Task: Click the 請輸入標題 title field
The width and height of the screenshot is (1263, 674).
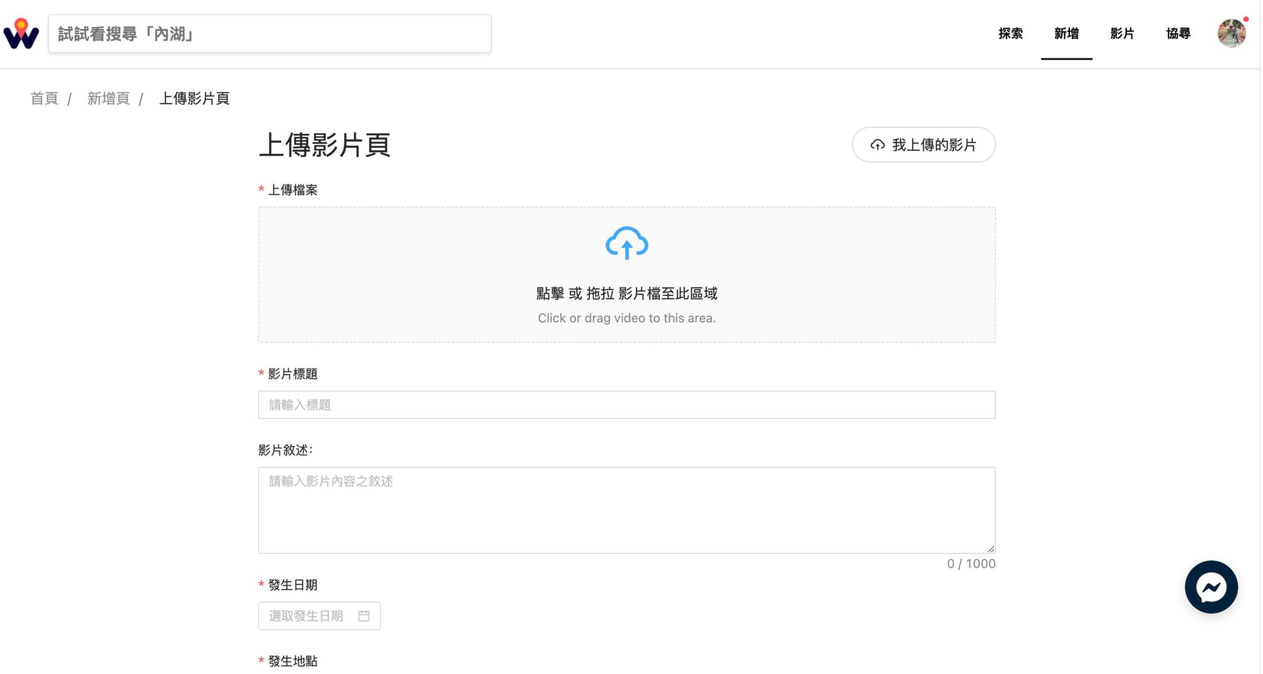Action: 627,405
